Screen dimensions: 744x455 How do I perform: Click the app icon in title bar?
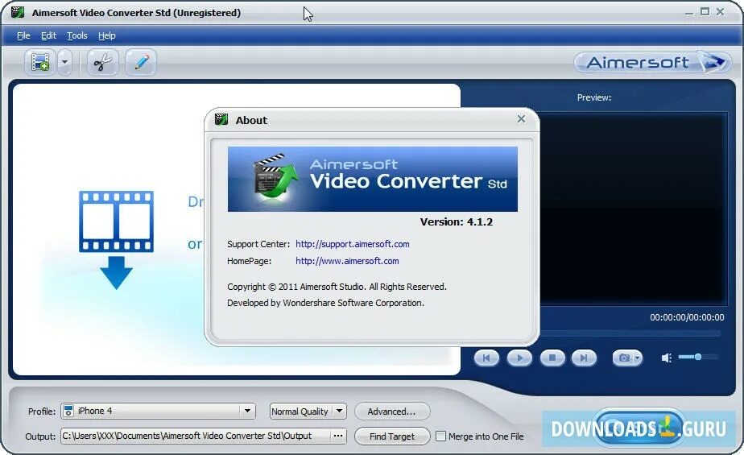point(18,12)
